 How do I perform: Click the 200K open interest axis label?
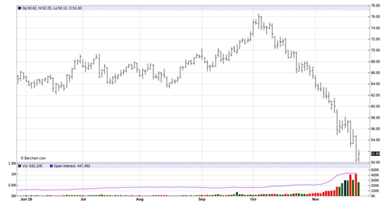[375, 186]
